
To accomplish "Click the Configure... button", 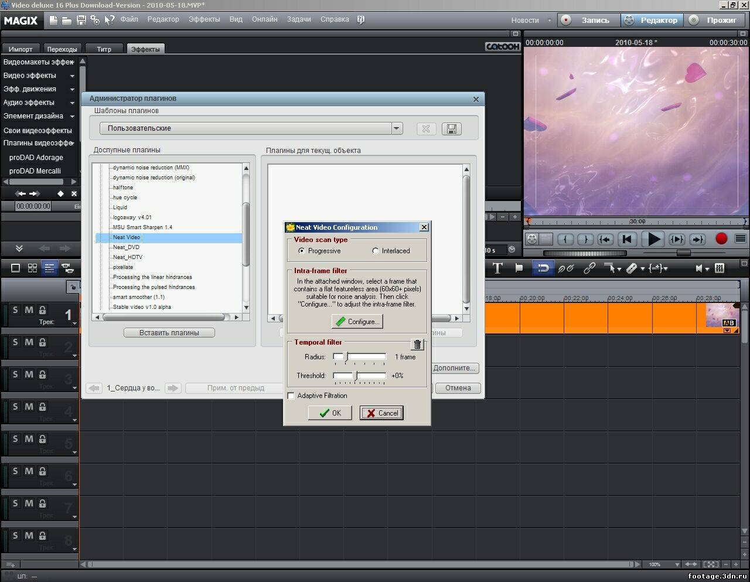I will click(357, 322).
